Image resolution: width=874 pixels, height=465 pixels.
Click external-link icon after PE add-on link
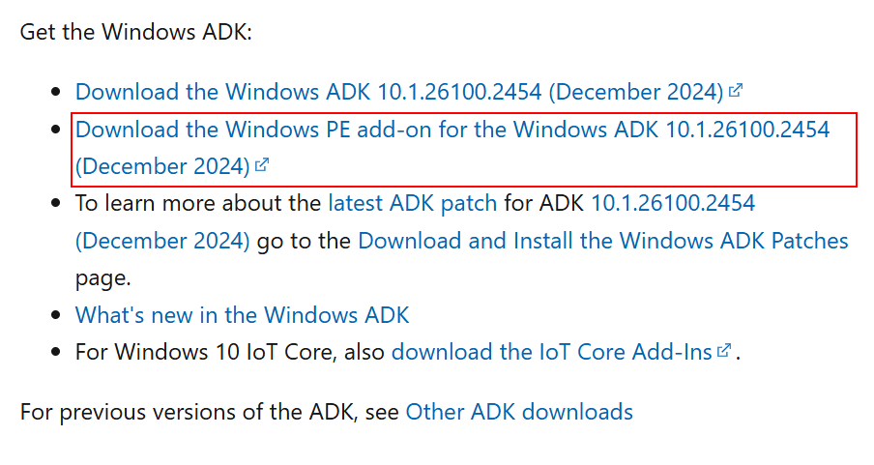[x=262, y=166]
